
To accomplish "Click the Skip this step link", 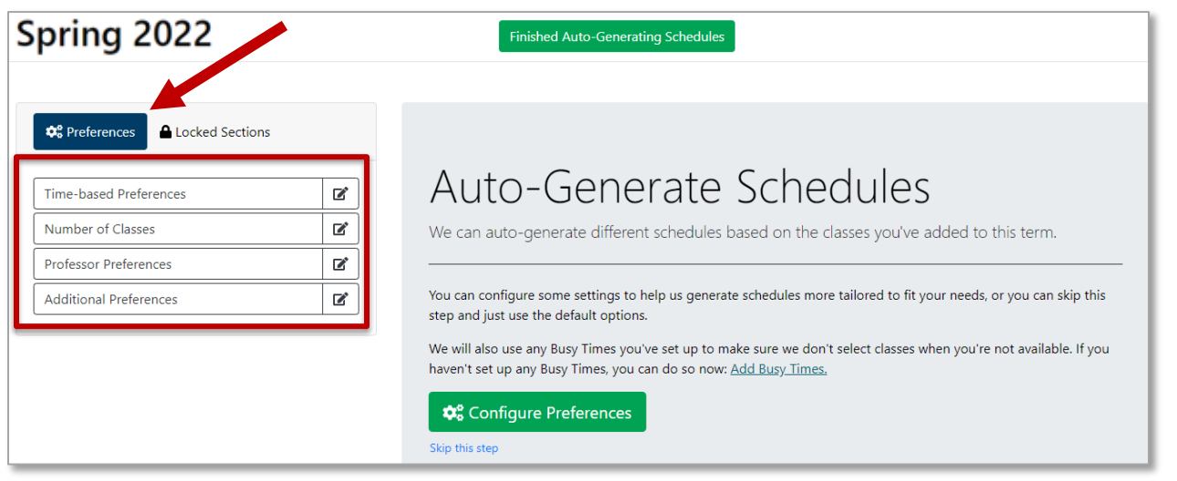I will [x=464, y=448].
